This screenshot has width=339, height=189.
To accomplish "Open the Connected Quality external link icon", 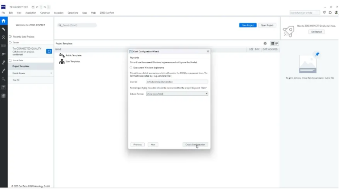I will pos(49,51).
